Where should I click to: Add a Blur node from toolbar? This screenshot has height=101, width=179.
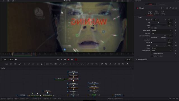click(x=42, y=64)
